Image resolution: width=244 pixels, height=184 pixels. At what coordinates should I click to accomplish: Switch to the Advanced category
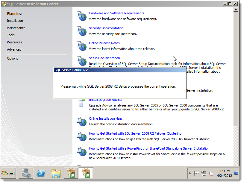(14, 49)
